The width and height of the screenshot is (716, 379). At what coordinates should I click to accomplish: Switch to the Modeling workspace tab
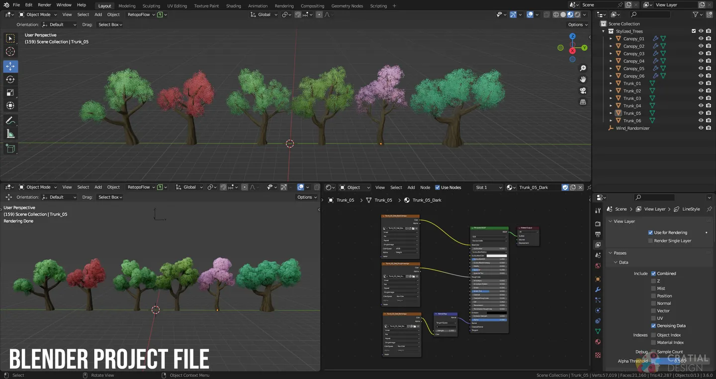[127, 6]
